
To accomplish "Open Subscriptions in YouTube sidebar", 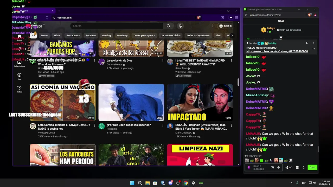I will click(x=19, y=64).
